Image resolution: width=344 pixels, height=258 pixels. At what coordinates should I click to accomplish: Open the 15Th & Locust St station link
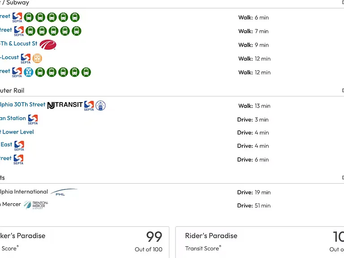click(x=19, y=43)
